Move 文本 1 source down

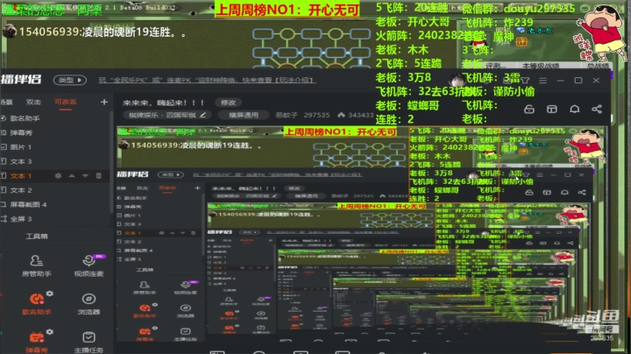click(85, 176)
